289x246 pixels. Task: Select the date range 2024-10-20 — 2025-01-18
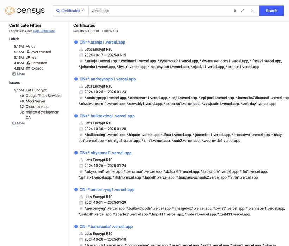point(105,239)
